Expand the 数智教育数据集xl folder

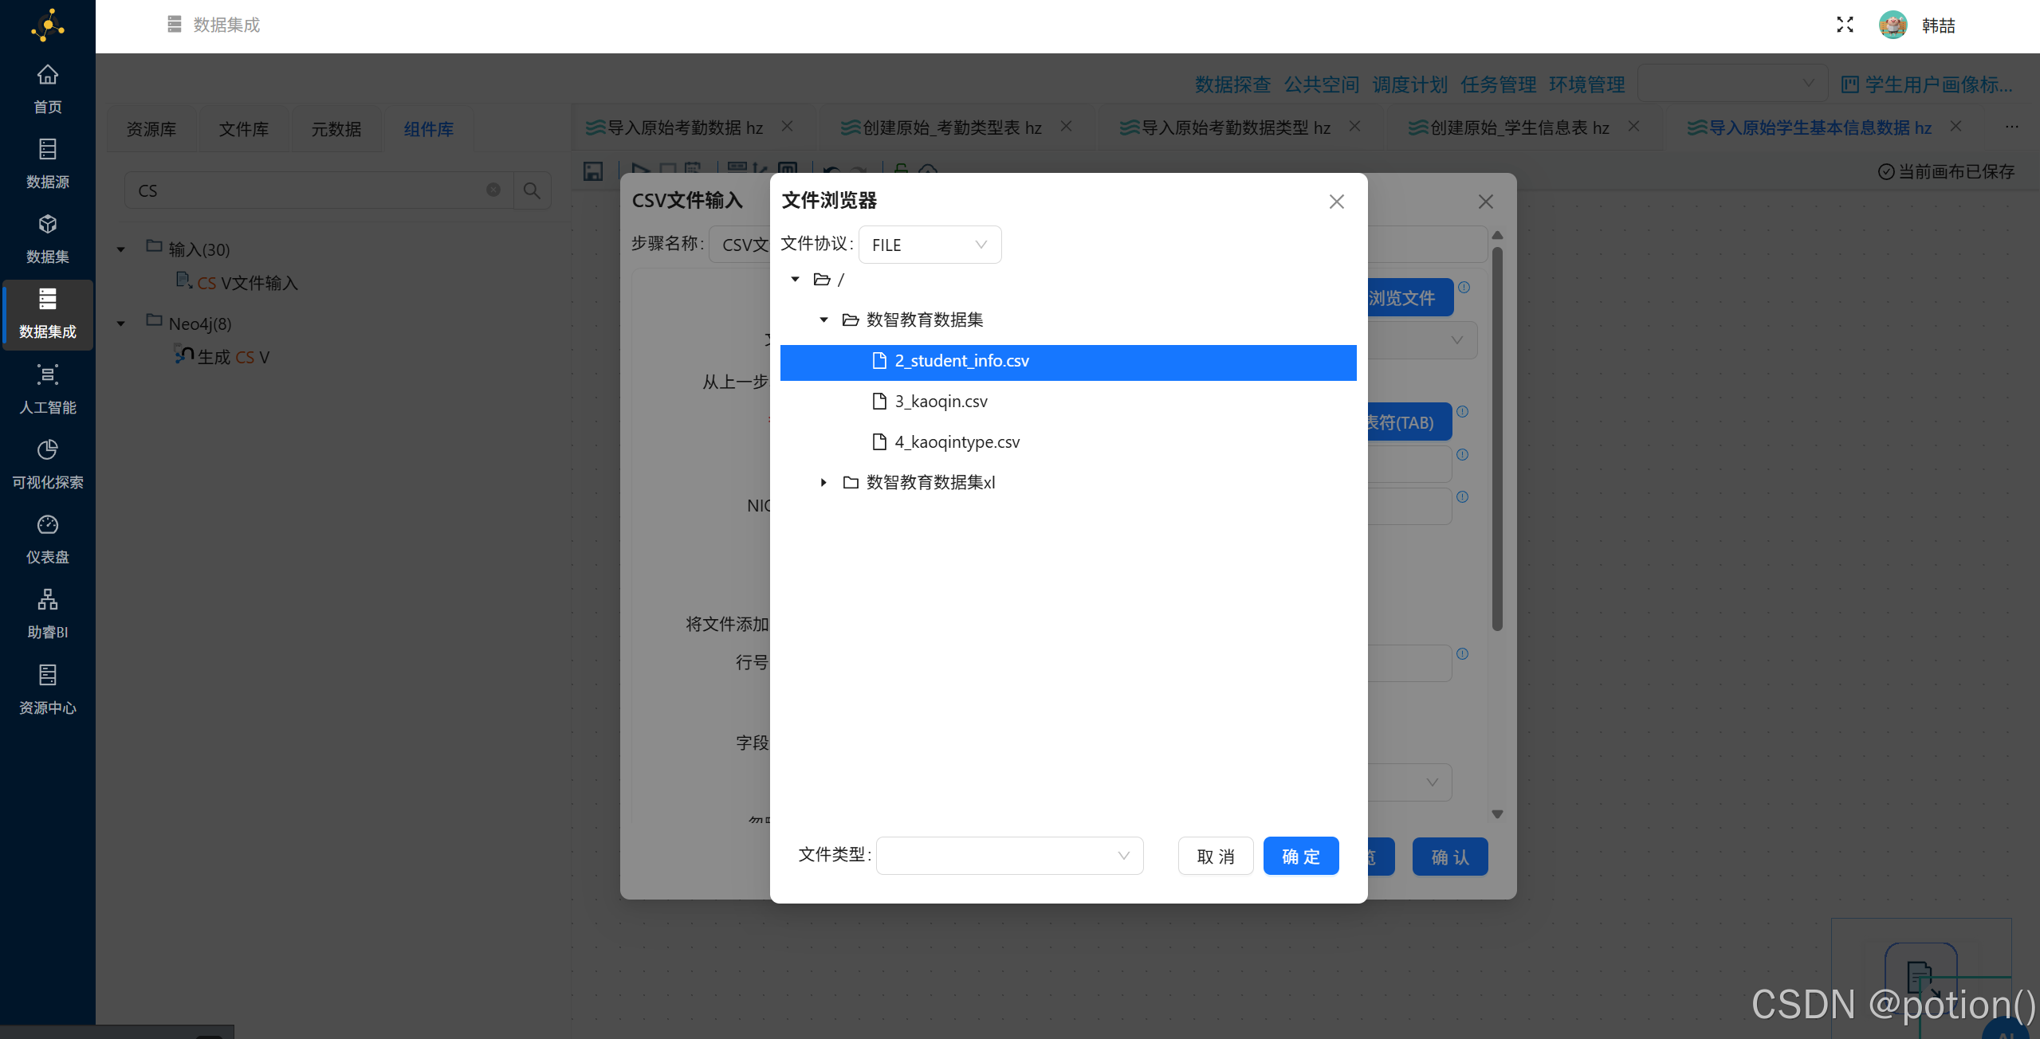pyautogui.click(x=823, y=482)
